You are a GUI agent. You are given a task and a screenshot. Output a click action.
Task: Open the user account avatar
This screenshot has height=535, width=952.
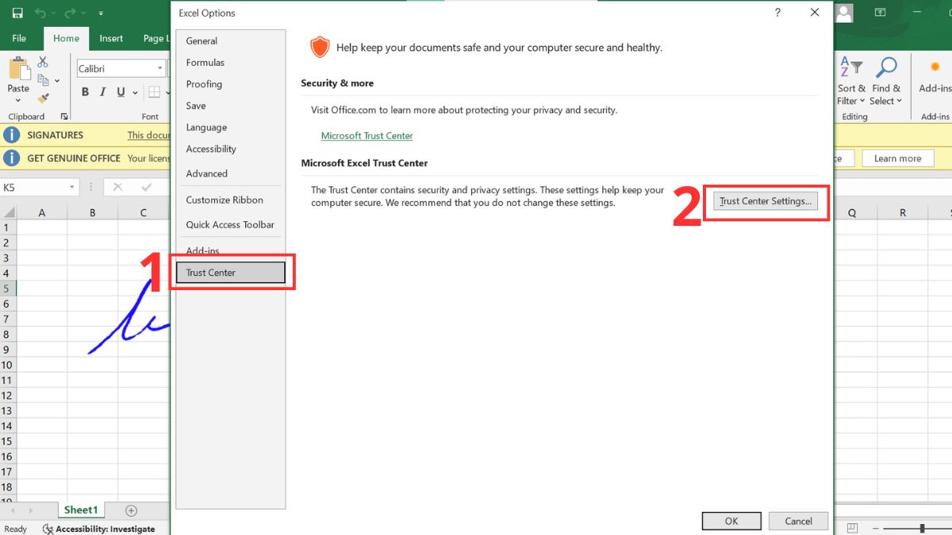tap(844, 13)
